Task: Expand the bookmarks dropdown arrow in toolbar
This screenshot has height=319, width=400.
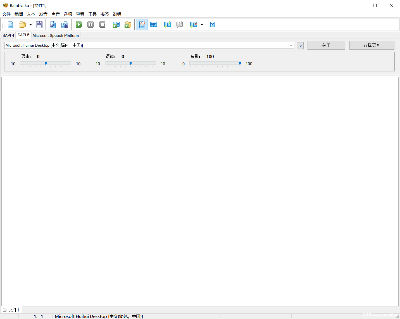Action: coord(202,25)
